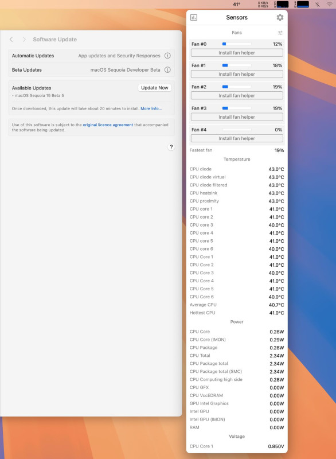Select the Automatic Updates row label
Image resolution: width=336 pixels, height=459 pixels.
pyautogui.click(x=33, y=56)
